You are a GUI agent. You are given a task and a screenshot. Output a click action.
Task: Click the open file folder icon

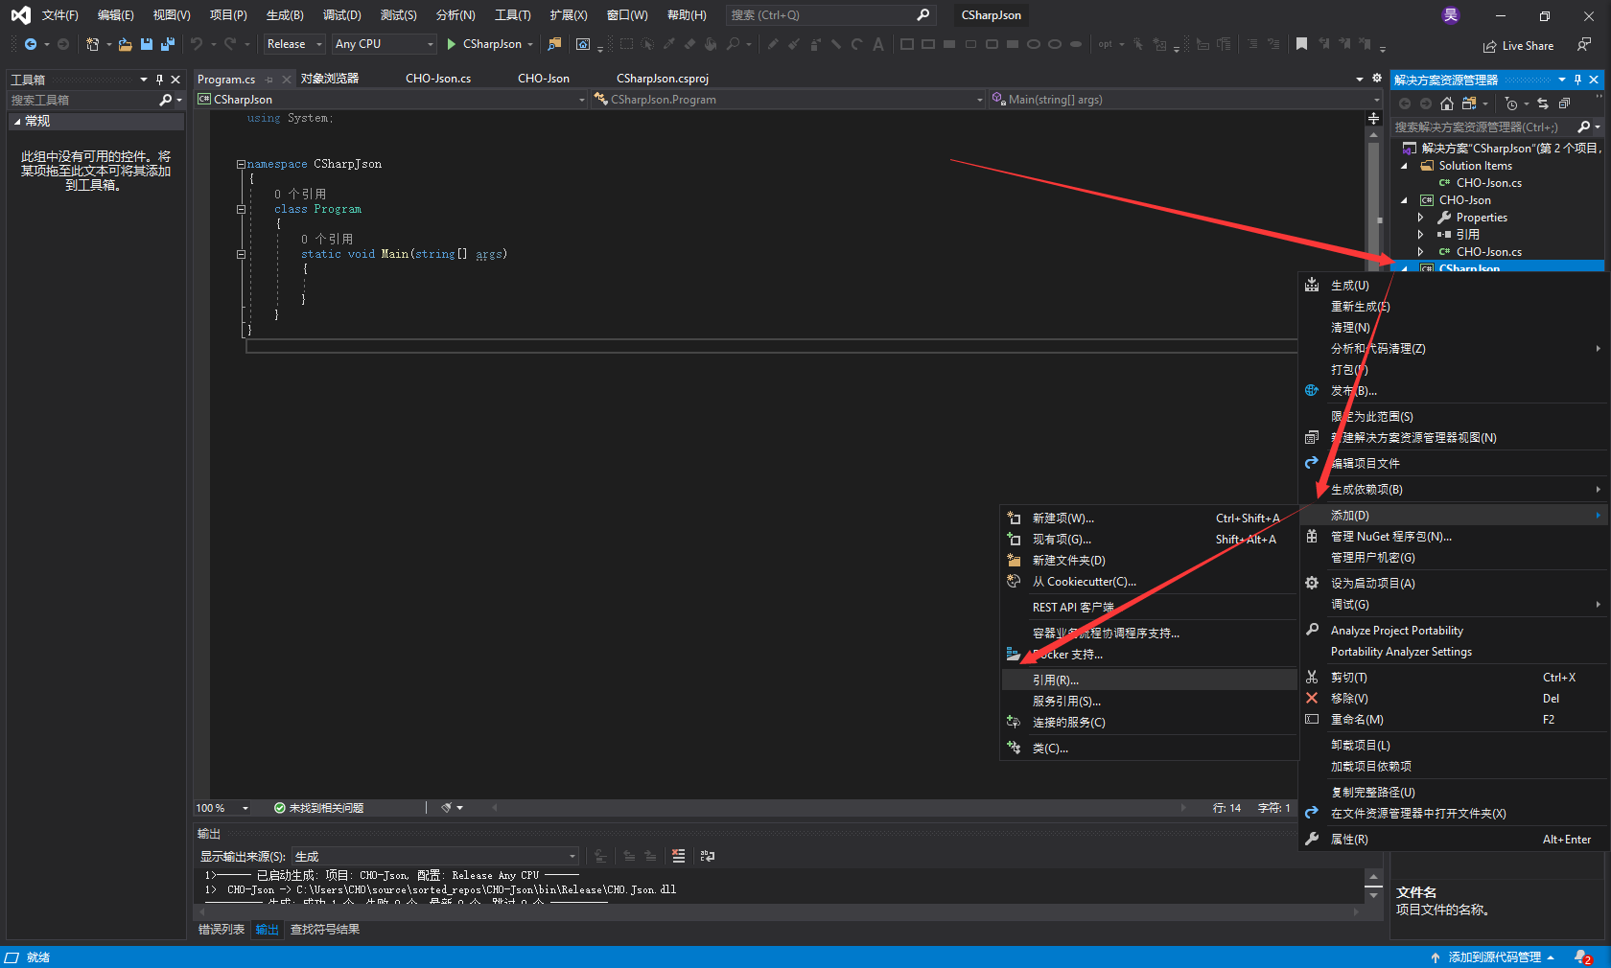tap(126, 44)
